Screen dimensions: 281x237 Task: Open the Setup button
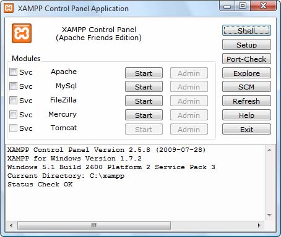[246, 44]
